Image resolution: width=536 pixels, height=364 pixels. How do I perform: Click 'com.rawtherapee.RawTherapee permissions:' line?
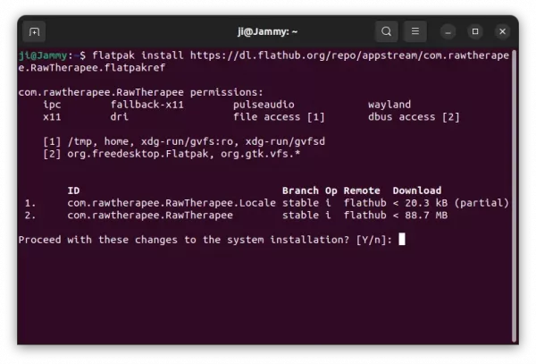(141, 92)
